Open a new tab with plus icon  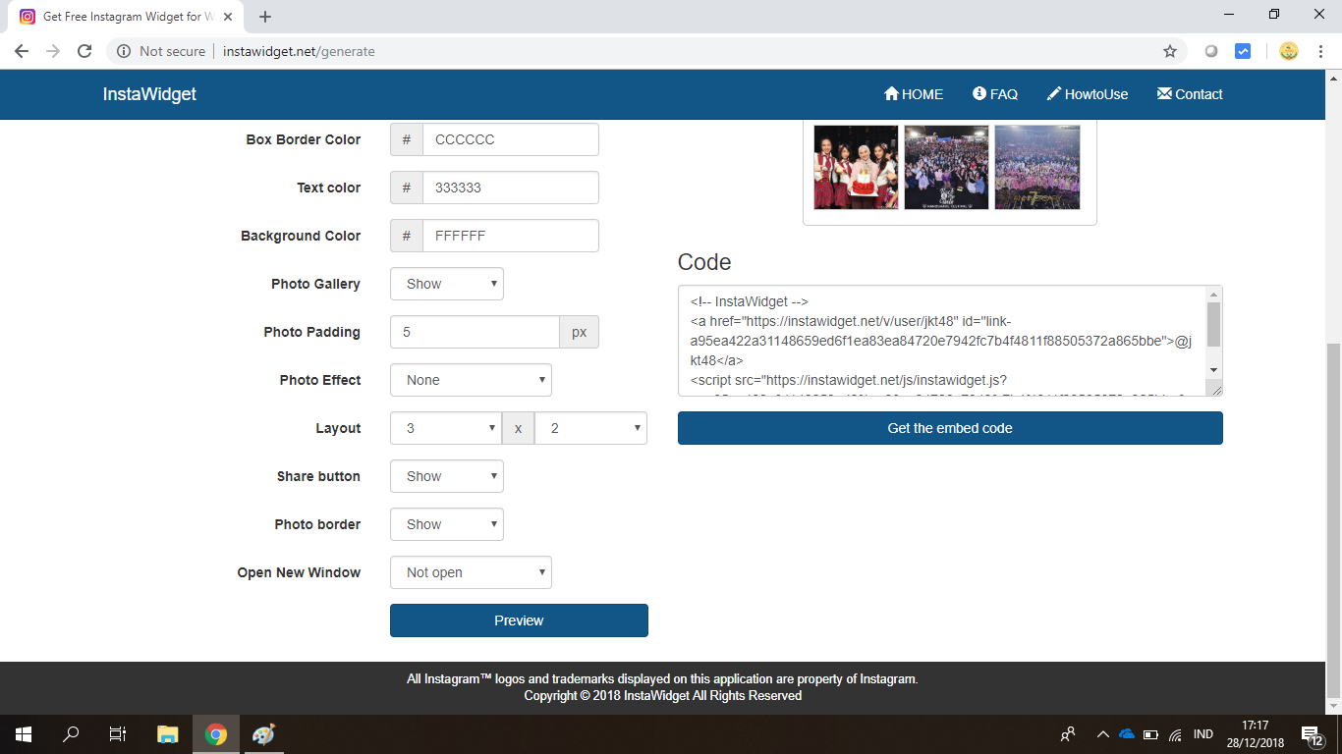(x=265, y=17)
